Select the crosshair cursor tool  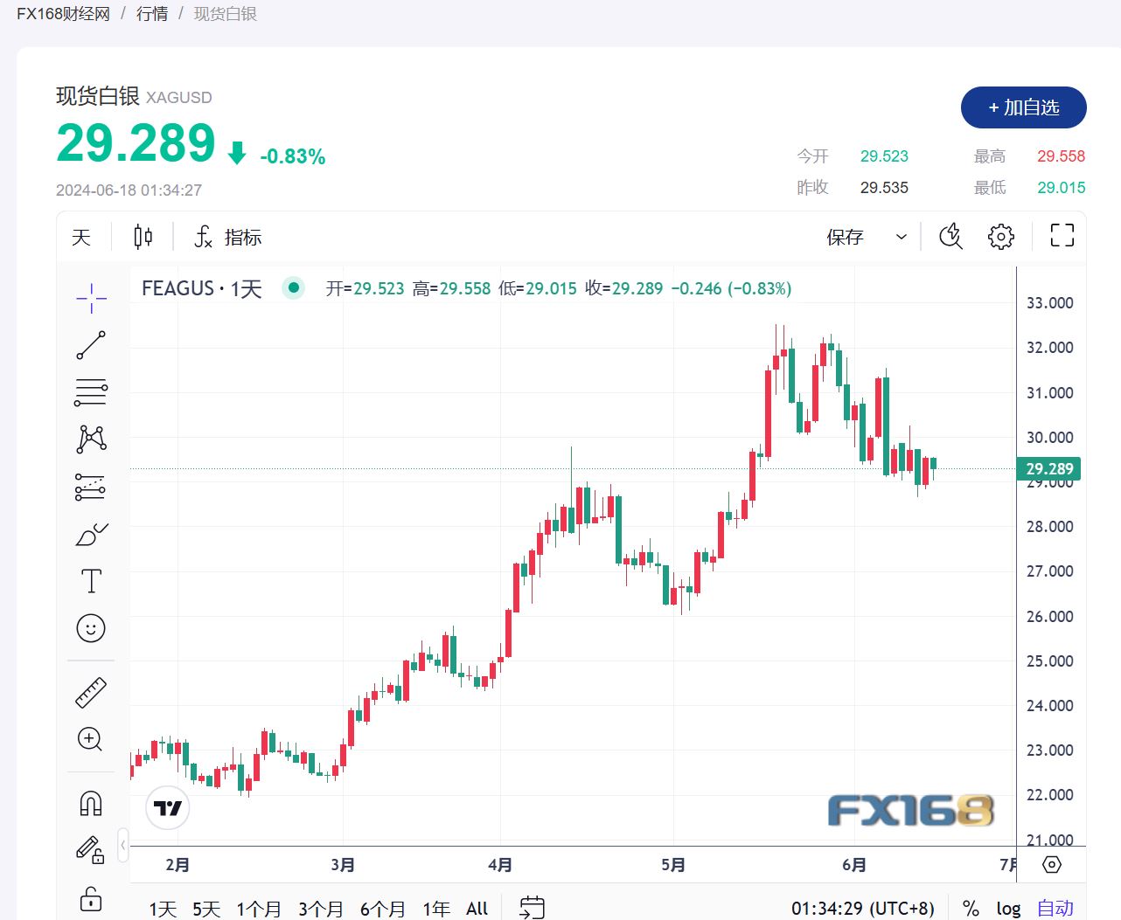pos(90,297)
